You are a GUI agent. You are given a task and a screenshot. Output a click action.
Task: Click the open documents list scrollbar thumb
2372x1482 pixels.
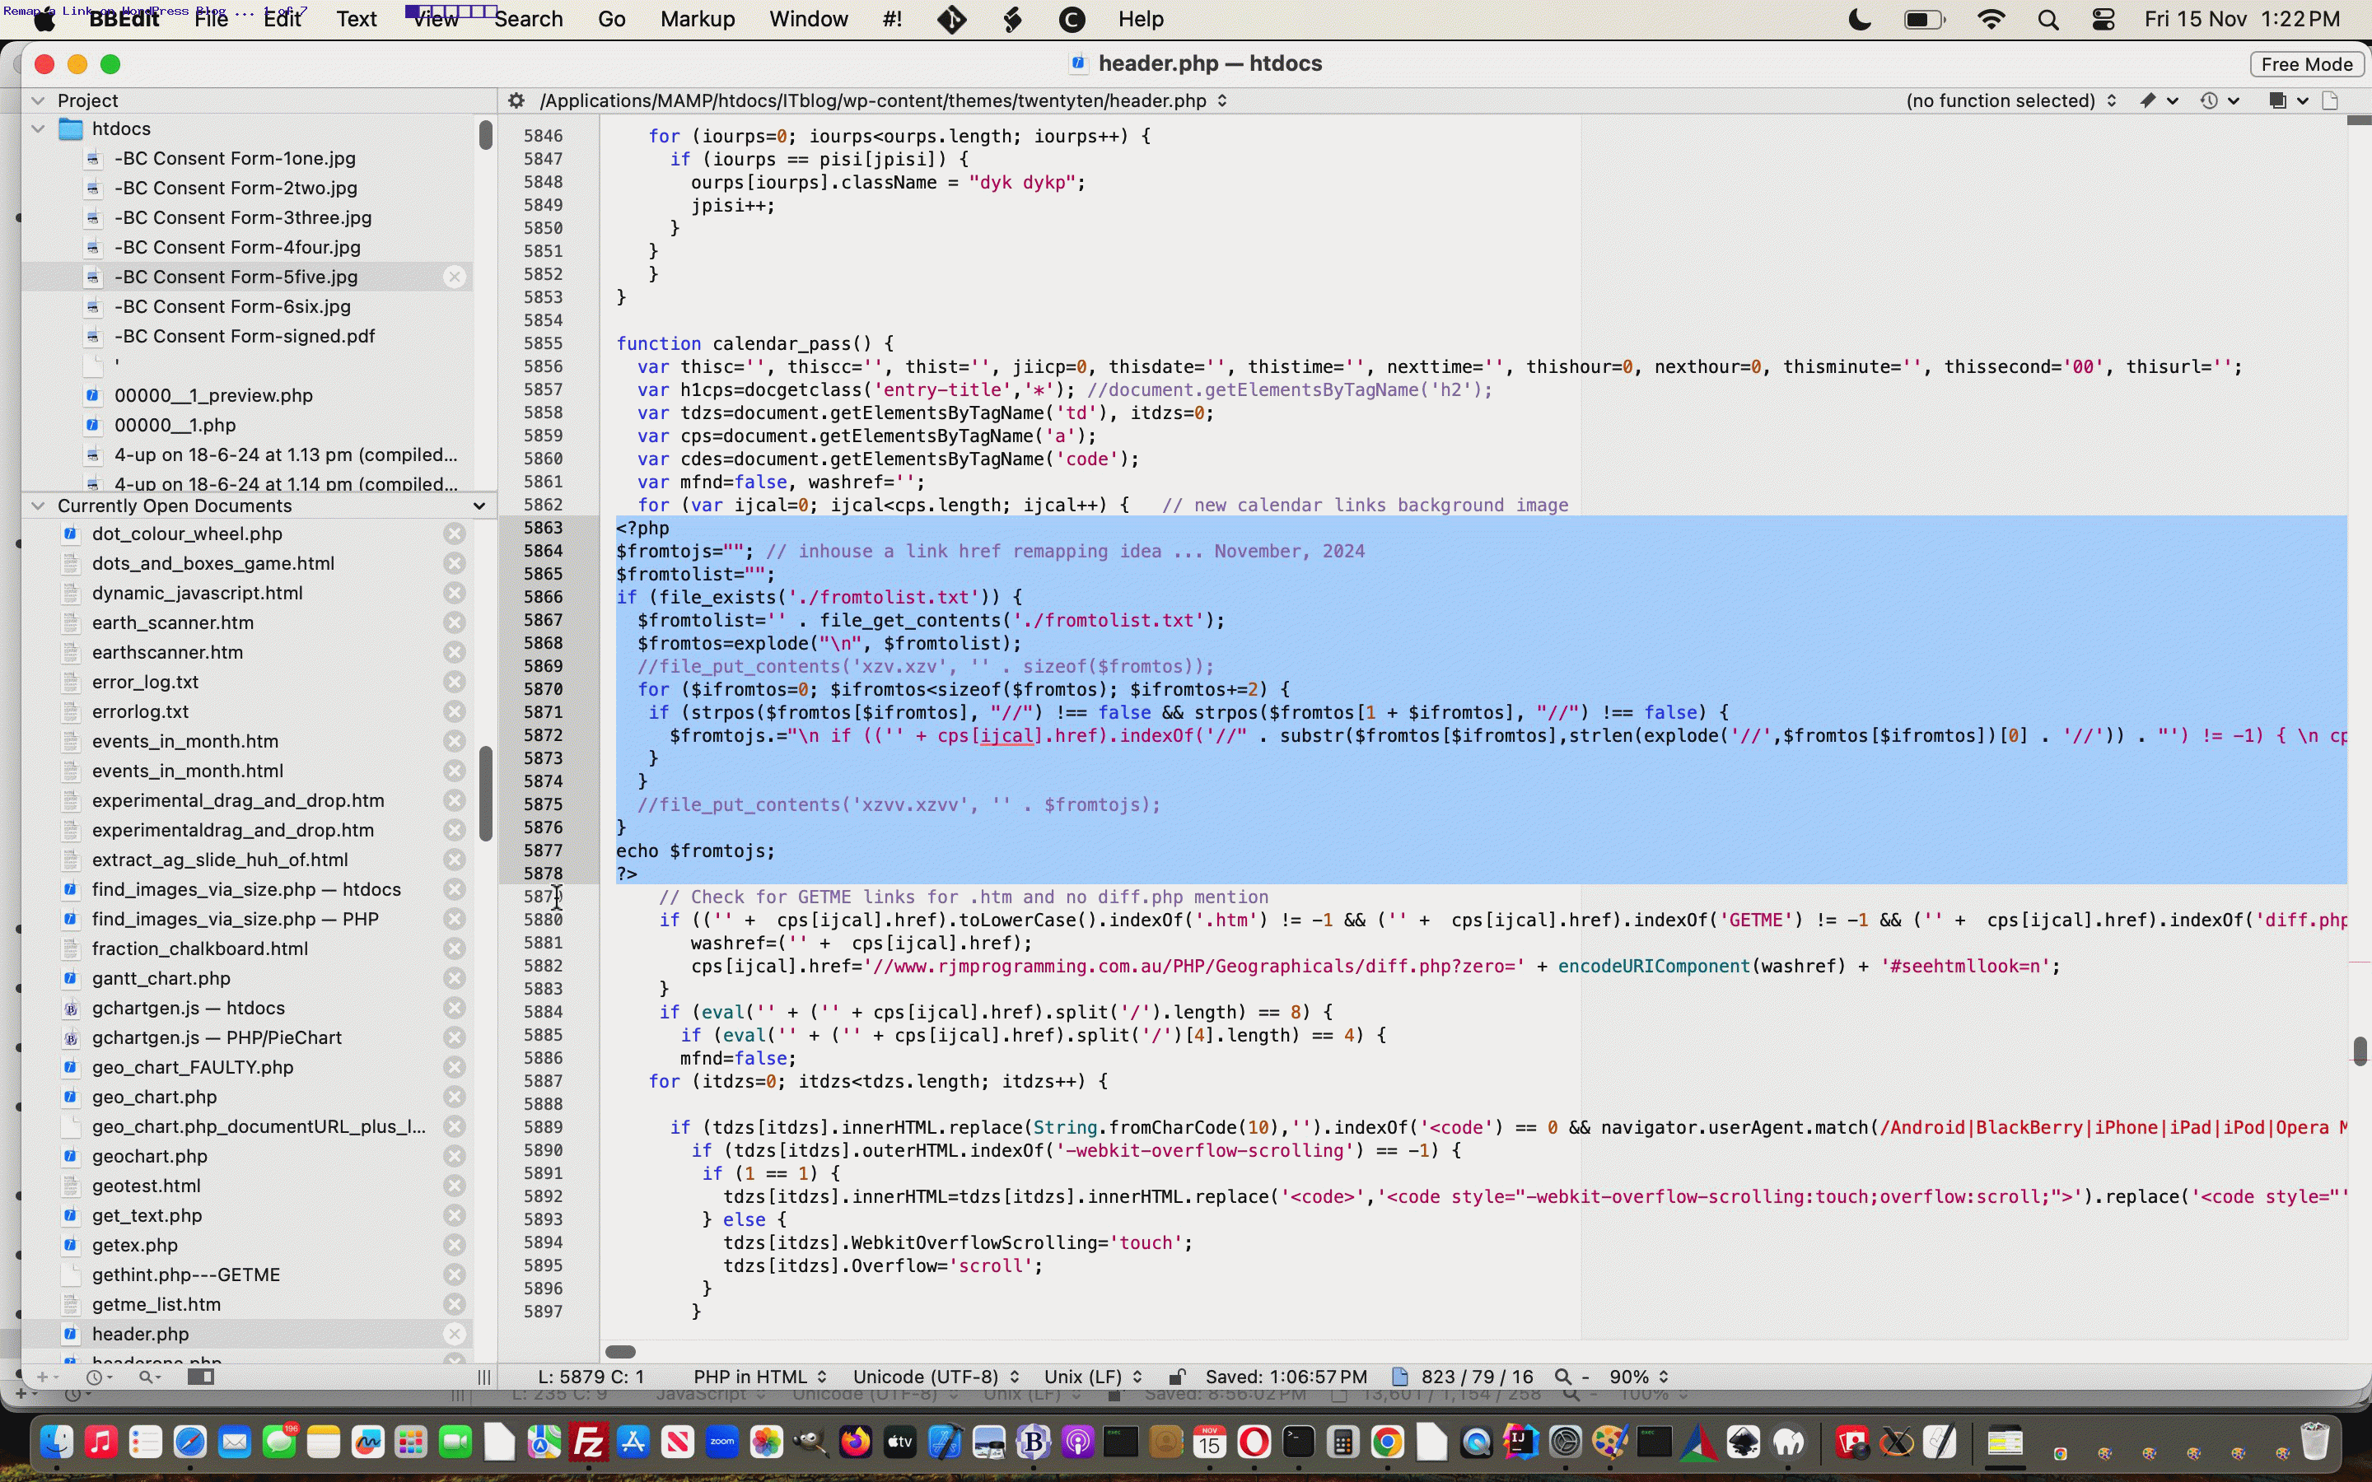pyautogui.click(x=485, y=793)
